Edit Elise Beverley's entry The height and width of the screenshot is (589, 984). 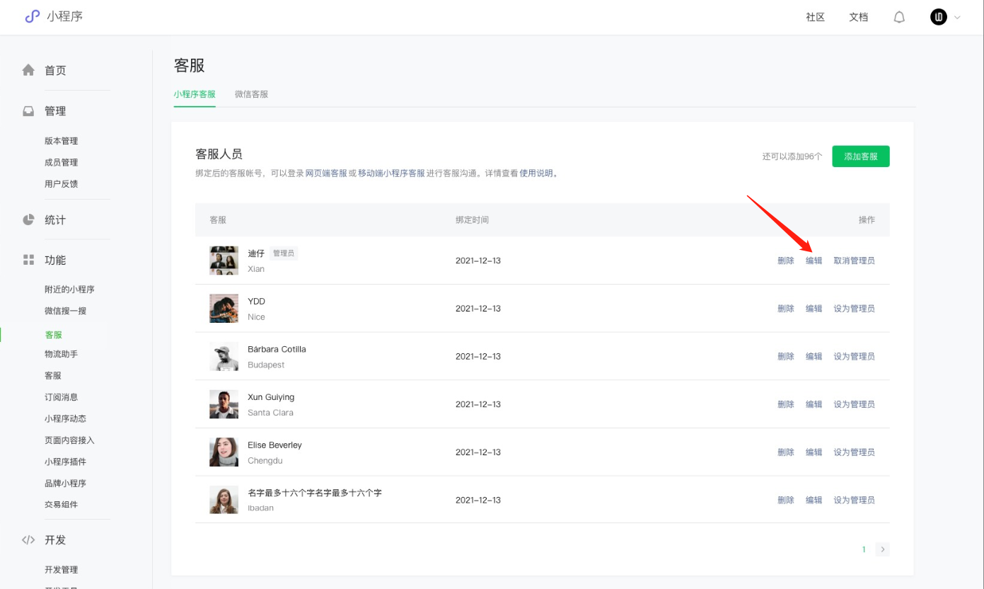(814, 452)
